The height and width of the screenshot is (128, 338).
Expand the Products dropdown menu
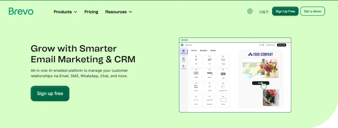click(65, 12)
